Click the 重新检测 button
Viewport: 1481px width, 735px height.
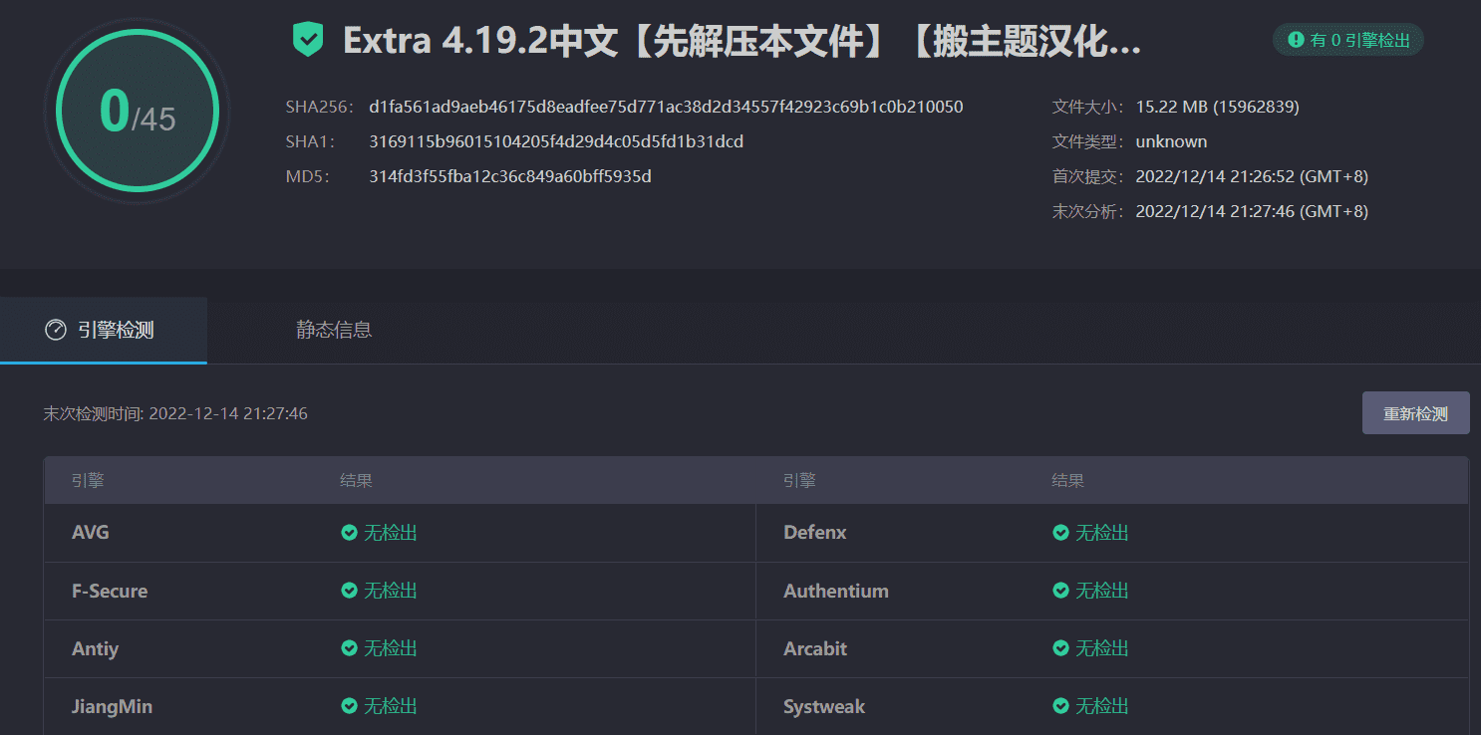click(x=1415, y=413)
